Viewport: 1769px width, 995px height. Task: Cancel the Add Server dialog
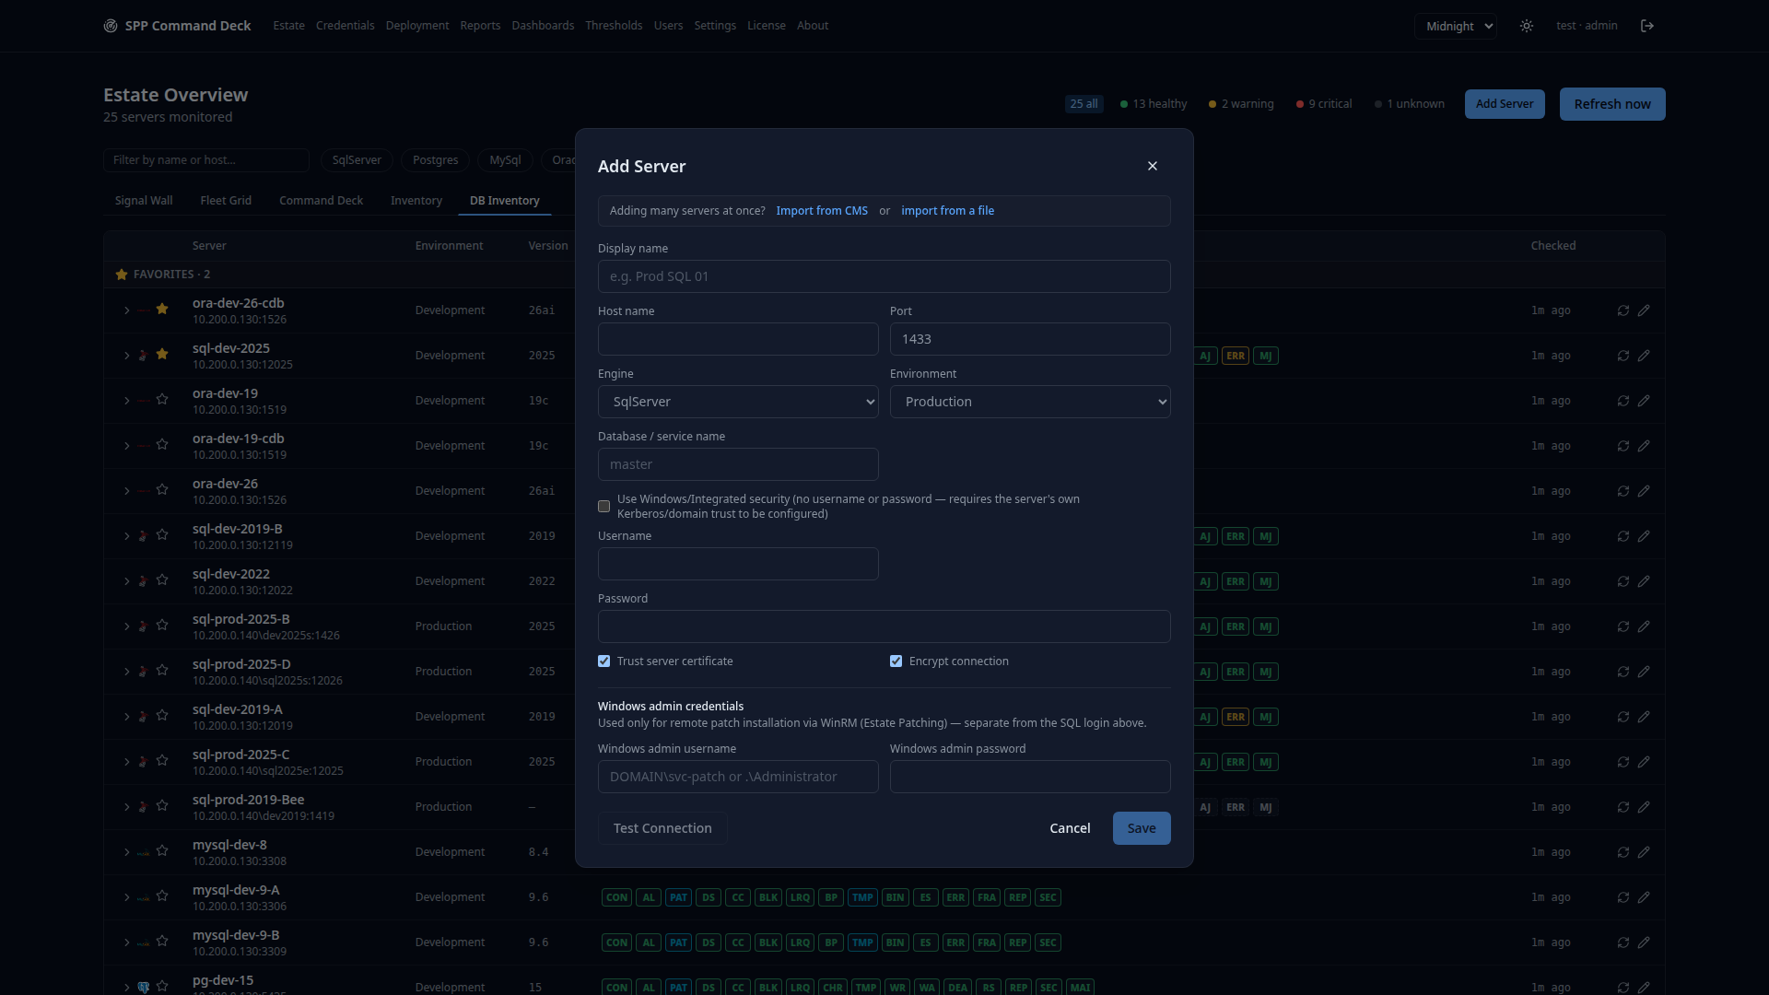tap(1070, 828)
